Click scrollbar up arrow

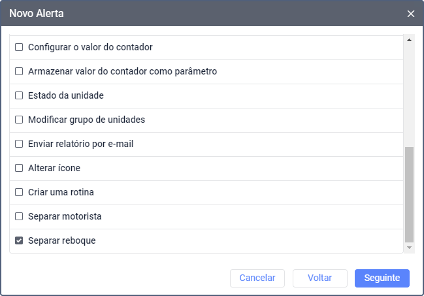click(x=410, y=41)
